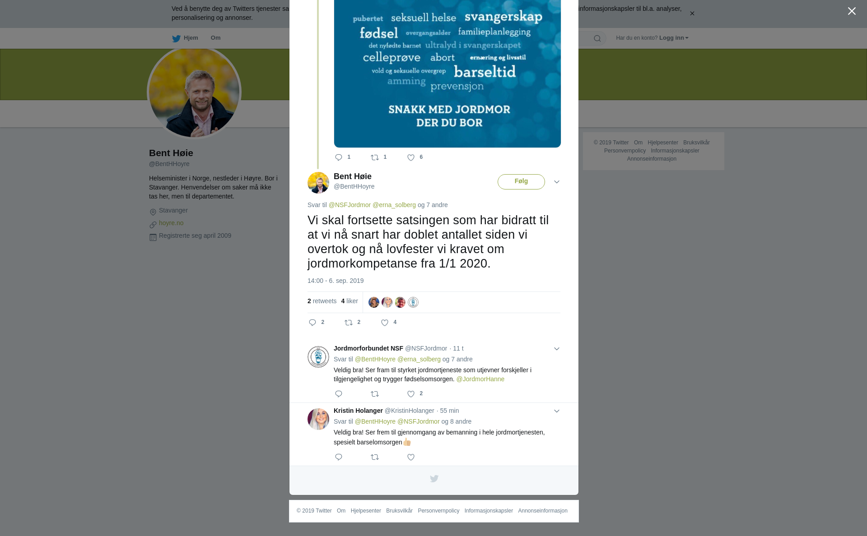Reply to Bent Høie's main tweet
Screen dimensions: 867x536
click(312, 323)
